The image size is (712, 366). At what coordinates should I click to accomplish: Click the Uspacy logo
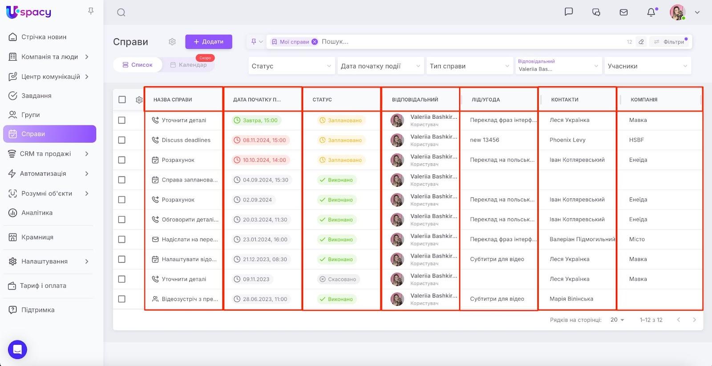pyautogui.click(x=29, y=12)
